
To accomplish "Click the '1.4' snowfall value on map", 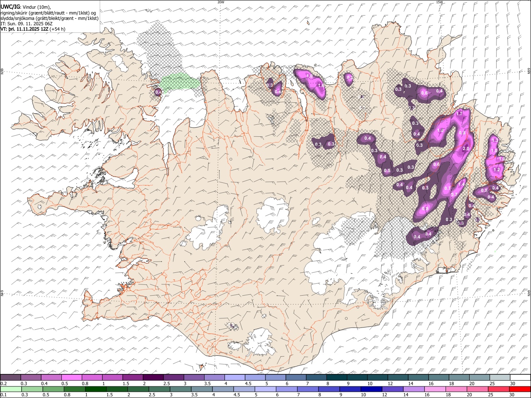I will 461,184.
